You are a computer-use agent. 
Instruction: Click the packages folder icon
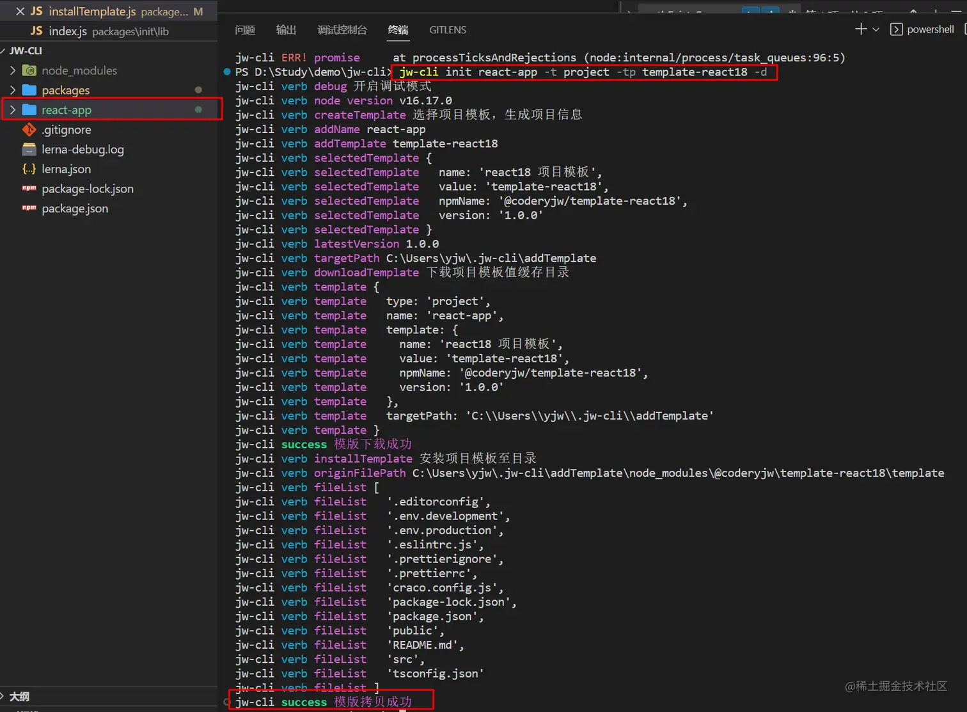coord(29,90)
